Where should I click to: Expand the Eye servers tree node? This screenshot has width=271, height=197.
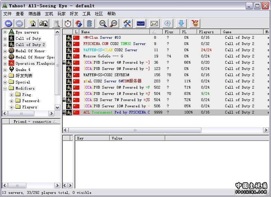pos(5,32)
